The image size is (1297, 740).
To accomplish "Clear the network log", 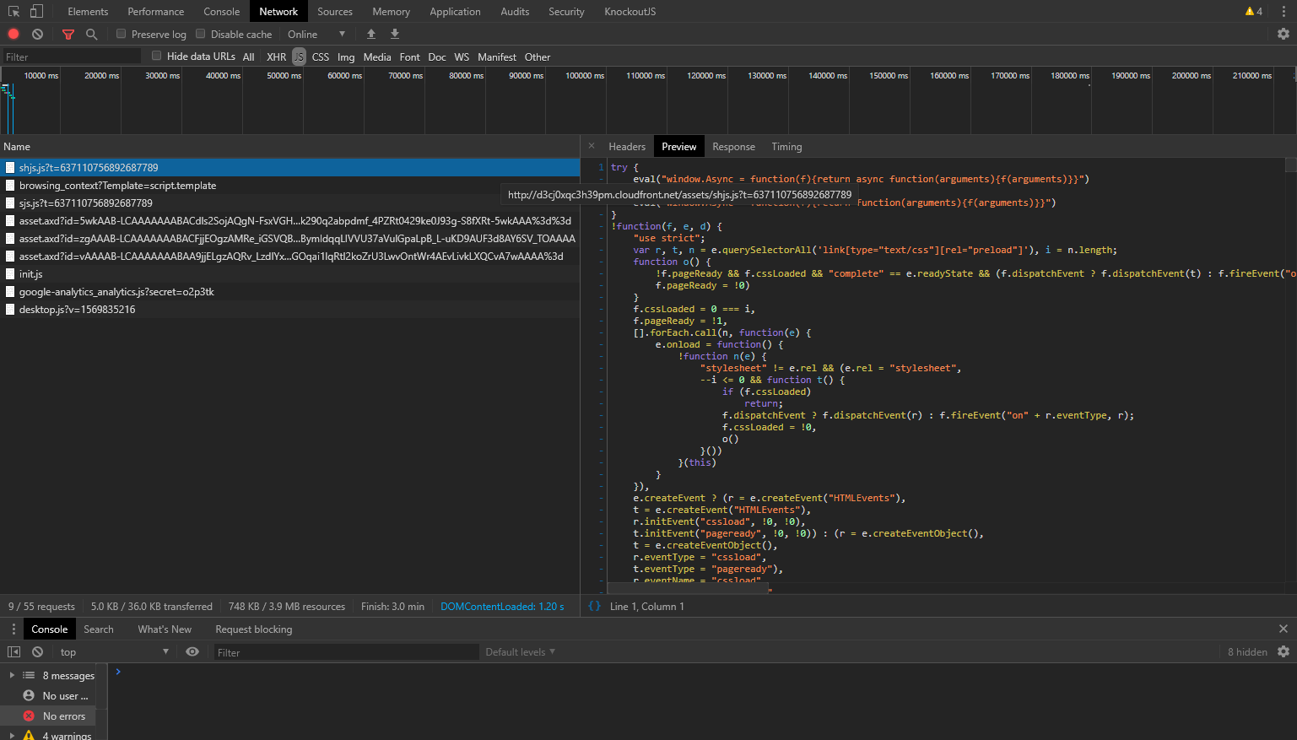I will point(37,34).
